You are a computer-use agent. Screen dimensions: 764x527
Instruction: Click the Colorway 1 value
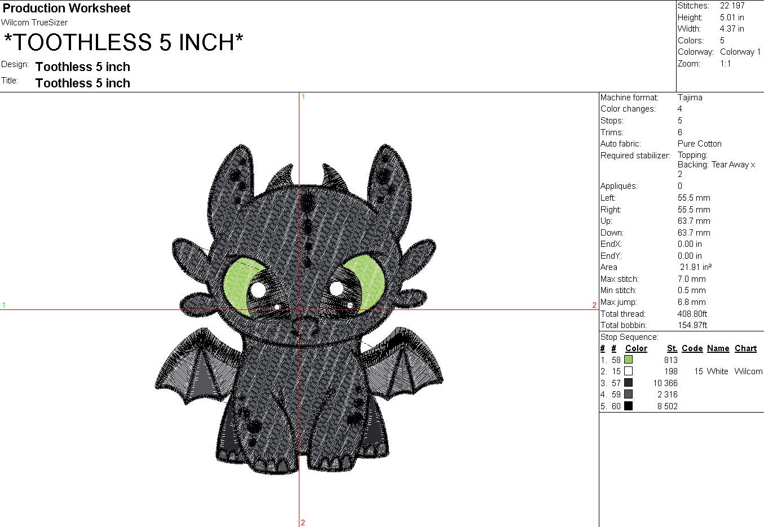(740, 51)
